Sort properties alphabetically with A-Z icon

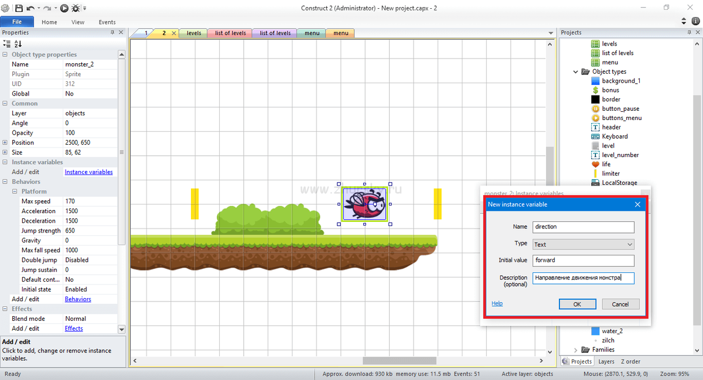coord(18,44)
